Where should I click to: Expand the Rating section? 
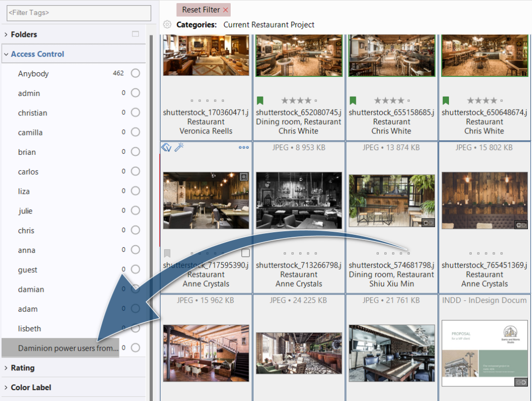pos(6,368)
